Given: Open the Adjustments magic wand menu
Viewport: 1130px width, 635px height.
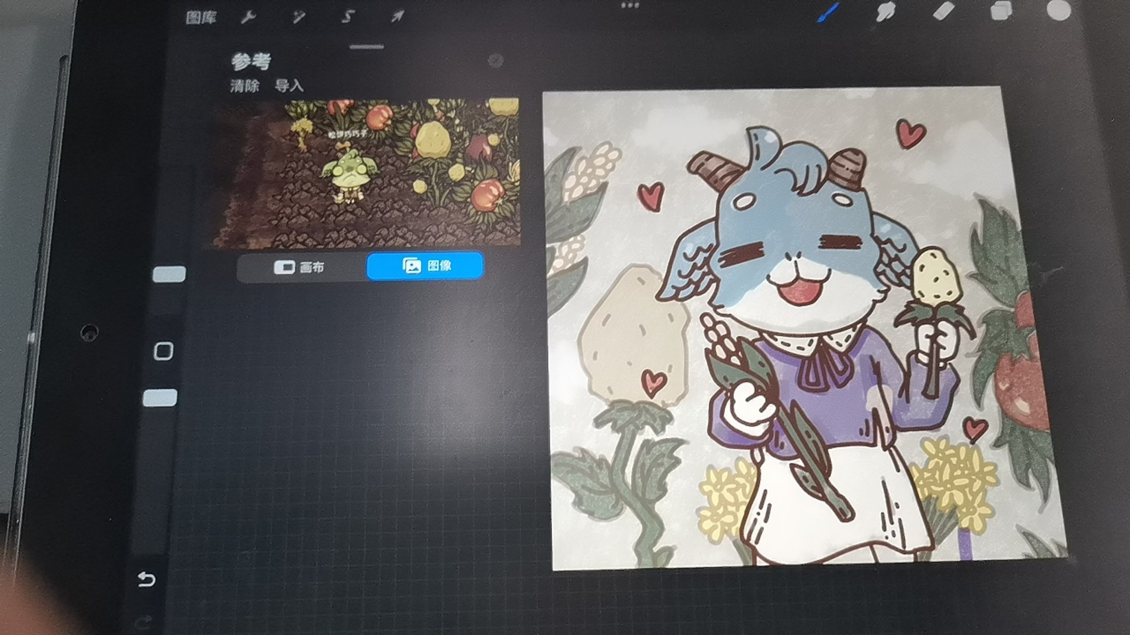Looking at the screenshot, I should point(299,17).
